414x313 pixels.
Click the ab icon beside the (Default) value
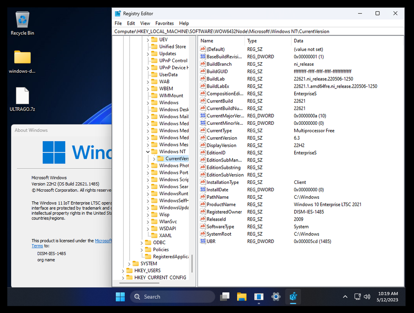[203, 49]
